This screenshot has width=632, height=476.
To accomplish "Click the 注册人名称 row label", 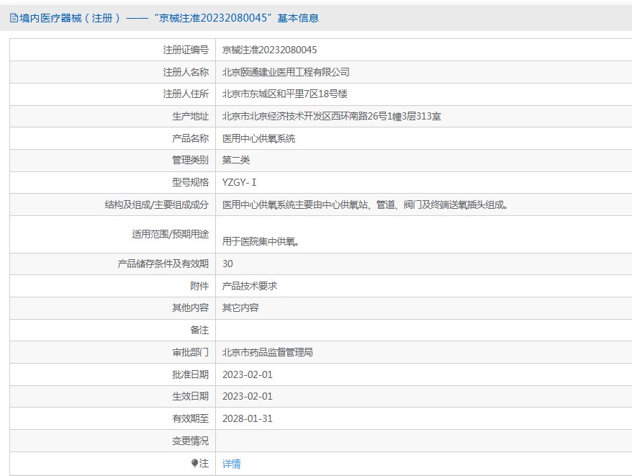I will pos(186,72).
